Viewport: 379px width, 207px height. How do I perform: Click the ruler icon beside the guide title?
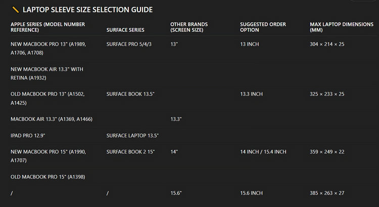pos(16,10)
